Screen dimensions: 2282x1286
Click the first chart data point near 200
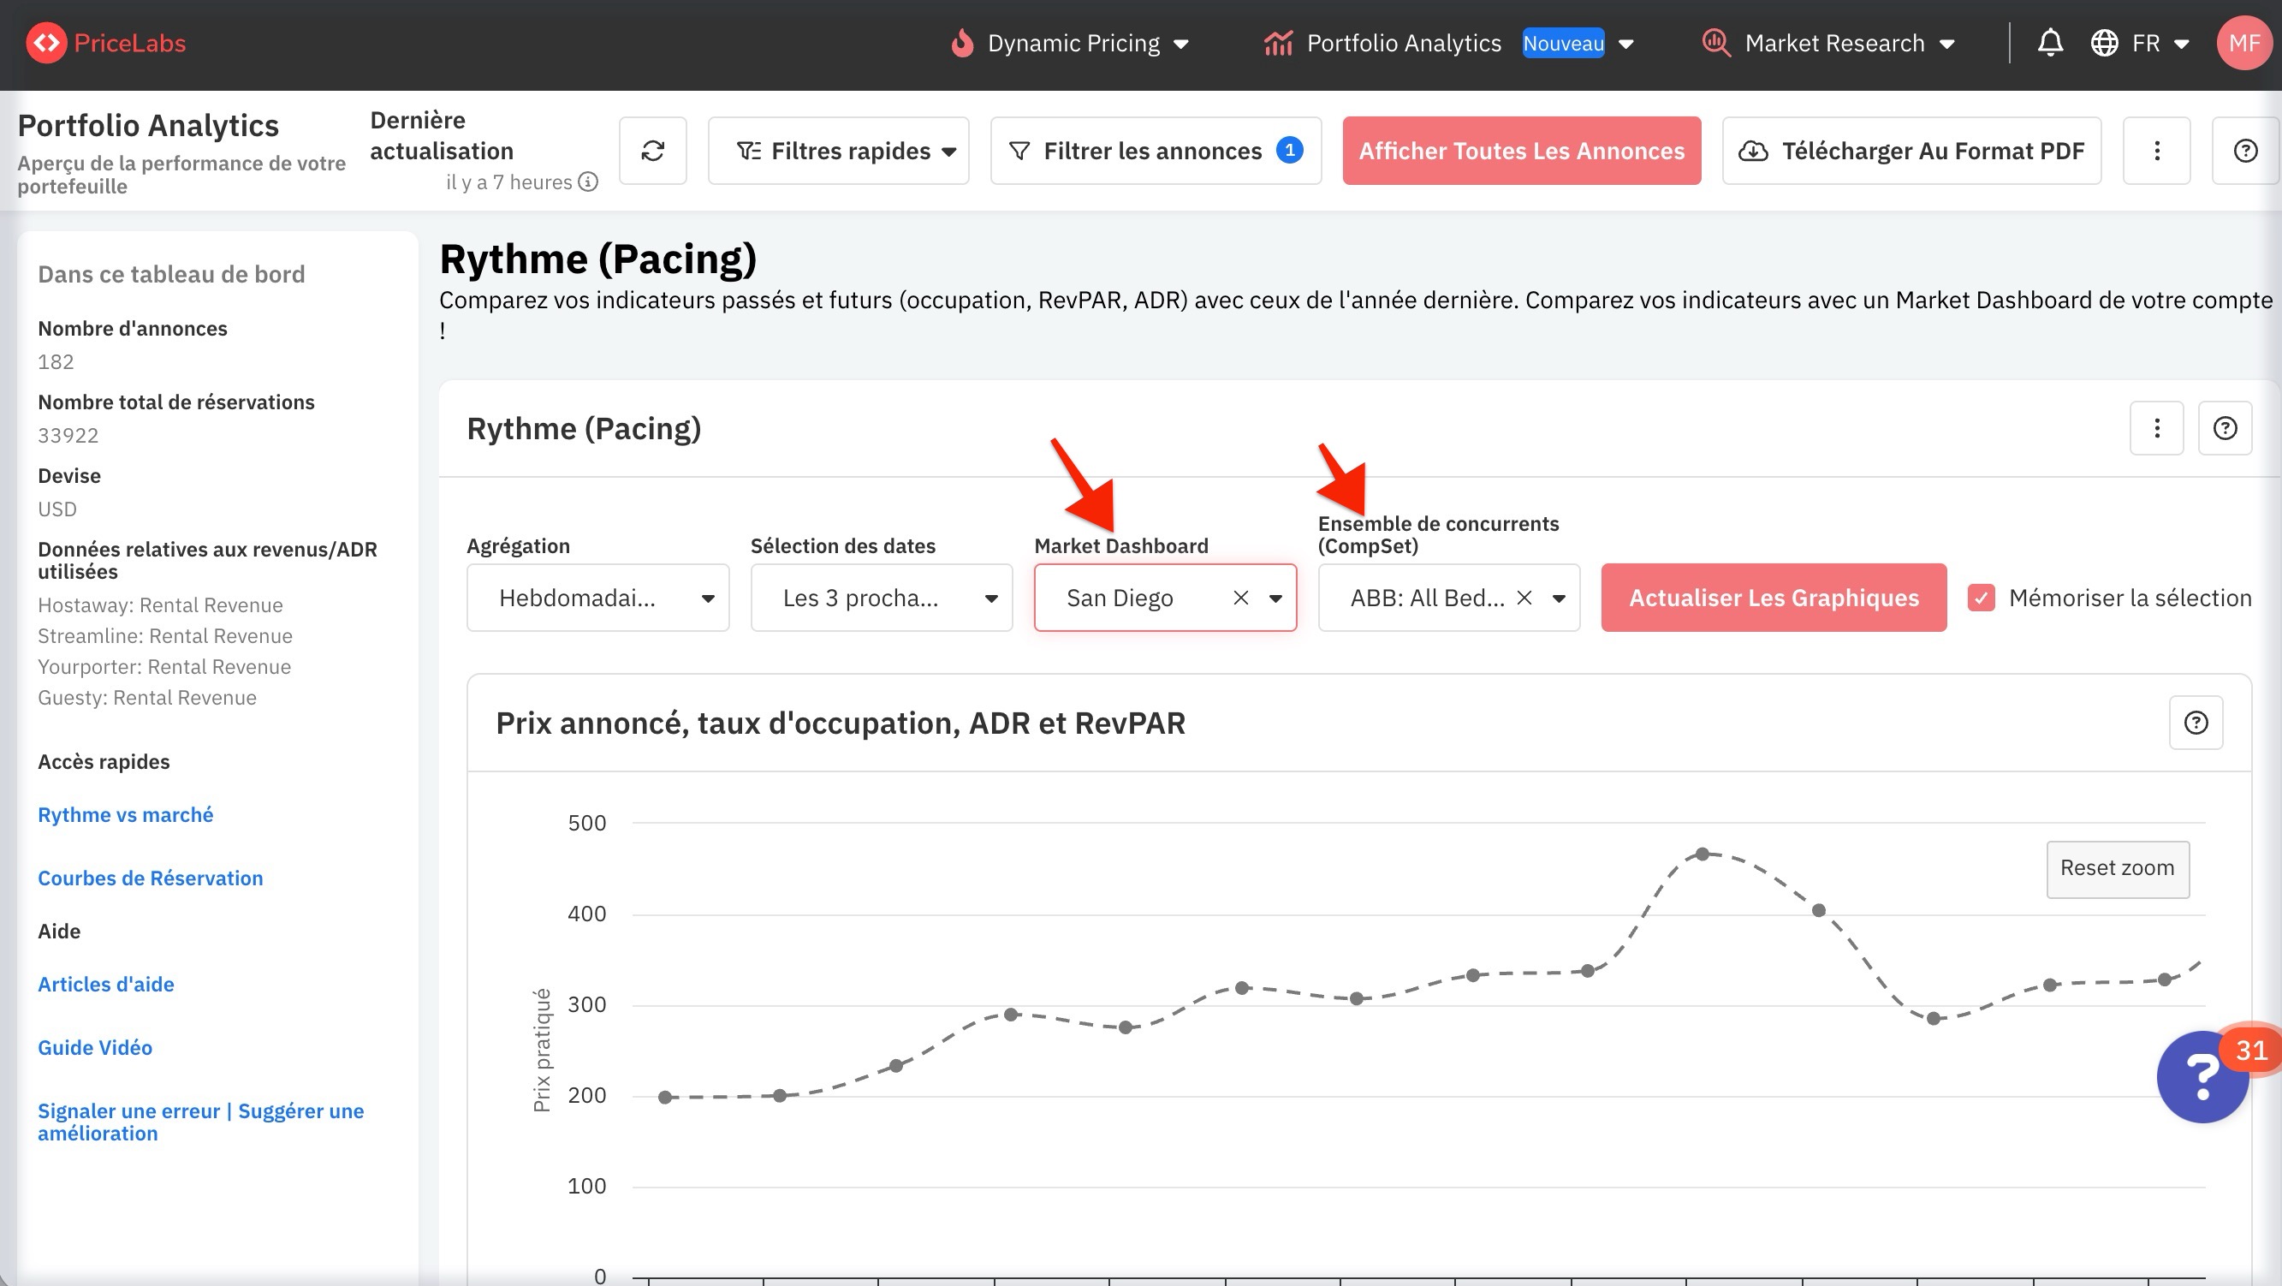point(665,1098)
